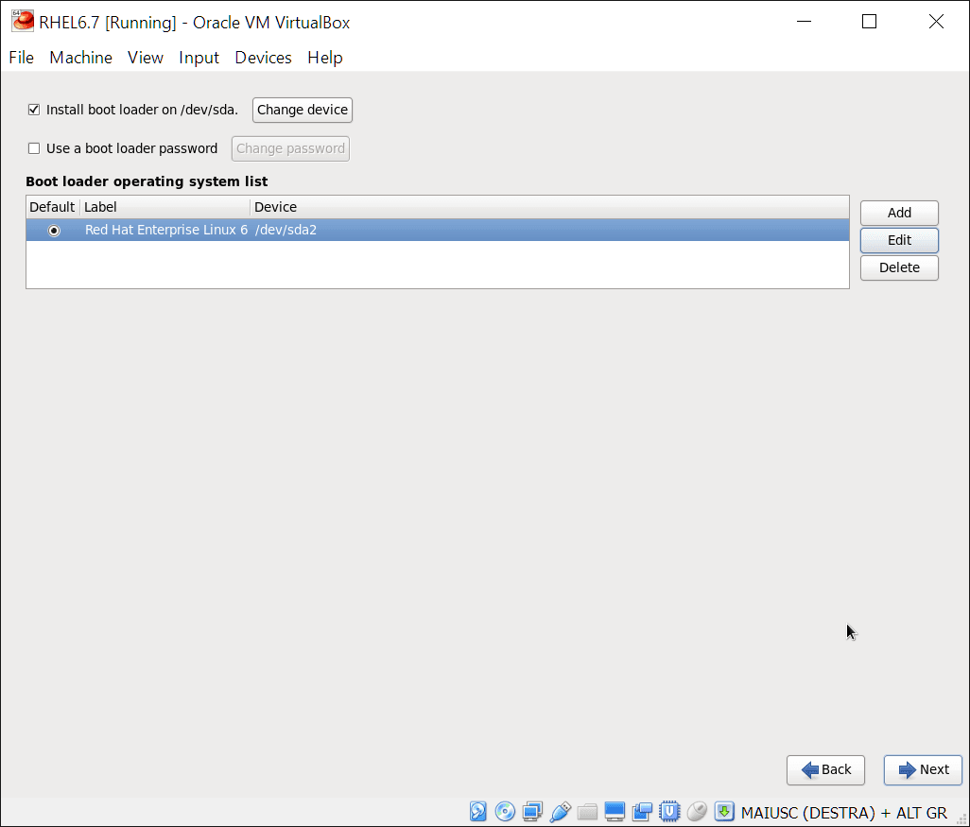Click the shared folders status icon
Viewport: 970px width, 827px height.
click(587, 811)
